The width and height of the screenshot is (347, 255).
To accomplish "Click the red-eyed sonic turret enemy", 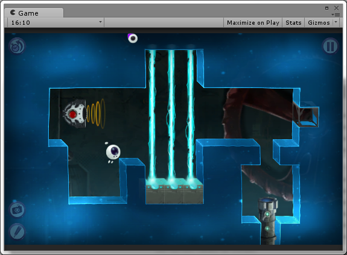I will (75, 113).
